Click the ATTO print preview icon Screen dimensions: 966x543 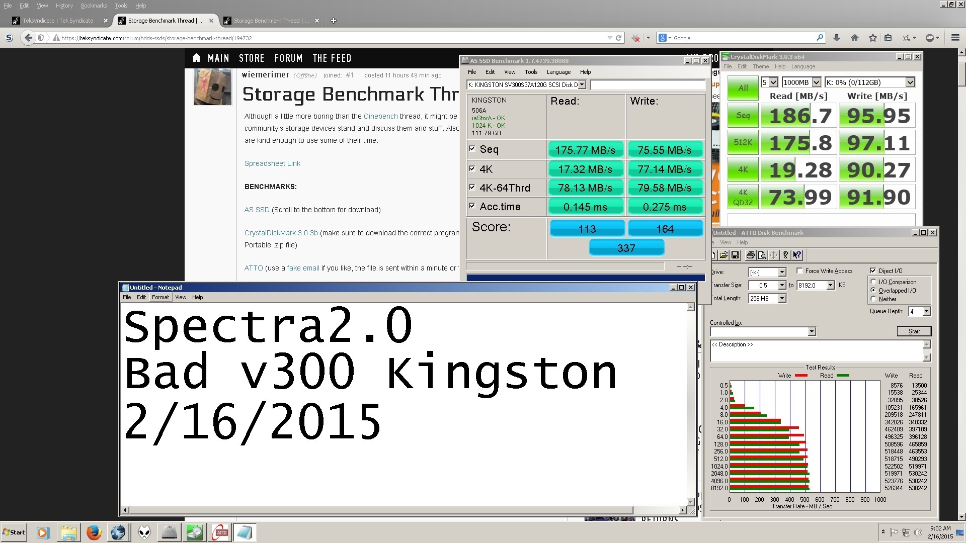tap(762, 255)
